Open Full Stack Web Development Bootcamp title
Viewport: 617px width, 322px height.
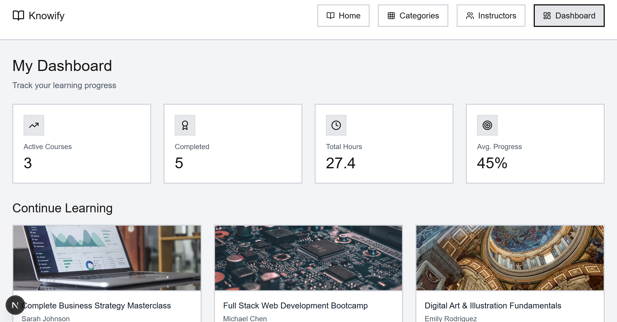[295, 306]
